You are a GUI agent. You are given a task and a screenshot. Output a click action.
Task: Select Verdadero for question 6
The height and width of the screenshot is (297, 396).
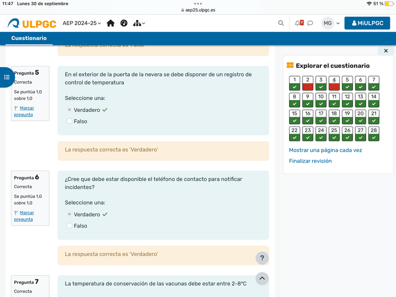(x=70, y=214)
